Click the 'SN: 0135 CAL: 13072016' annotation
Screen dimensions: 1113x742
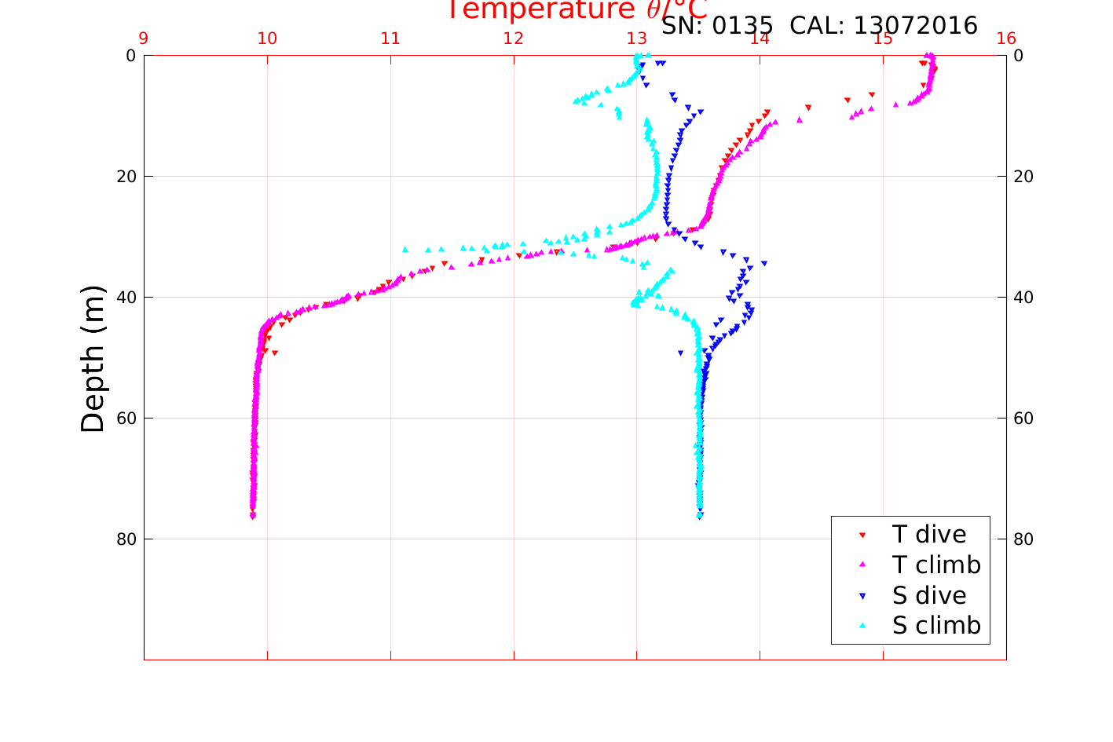819,26
